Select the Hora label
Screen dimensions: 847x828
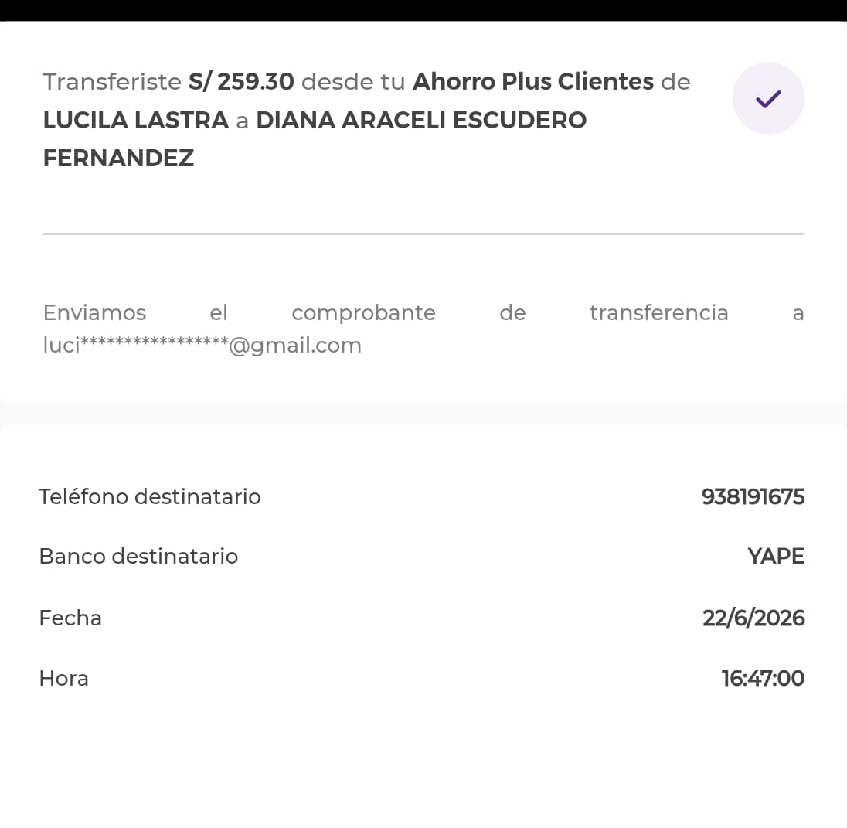click(x=63, y=678)
